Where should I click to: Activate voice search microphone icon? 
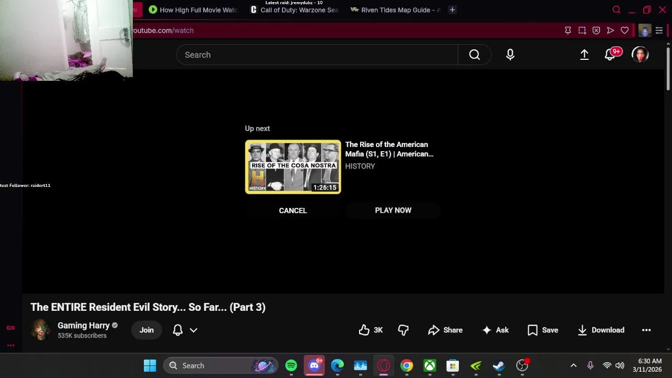coord(510,55)
